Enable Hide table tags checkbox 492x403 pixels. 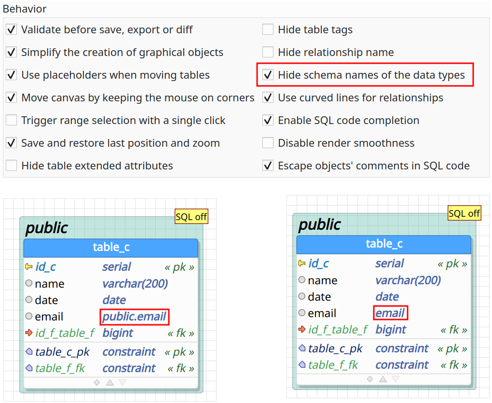[x=268, y=29]
